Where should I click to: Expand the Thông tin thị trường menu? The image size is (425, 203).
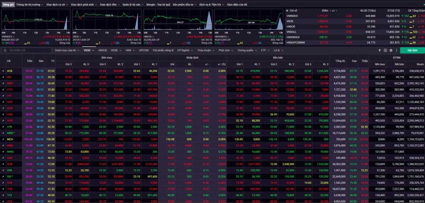pos(29,5)
